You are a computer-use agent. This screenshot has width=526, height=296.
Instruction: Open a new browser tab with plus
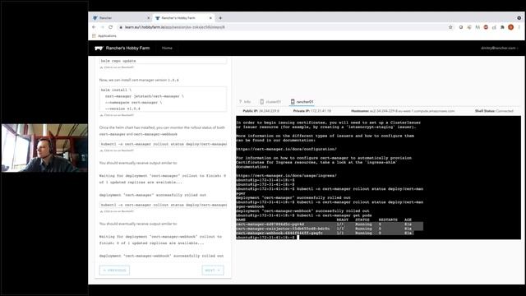pyautogui.click(x=220, y=18)
